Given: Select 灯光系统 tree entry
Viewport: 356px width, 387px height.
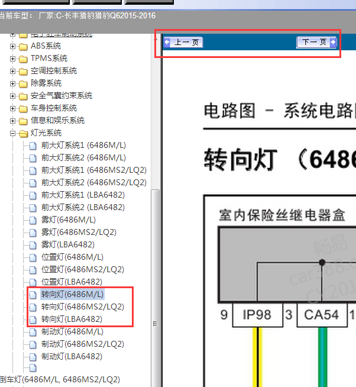Looking at the screenshot, I should (46, 133).
